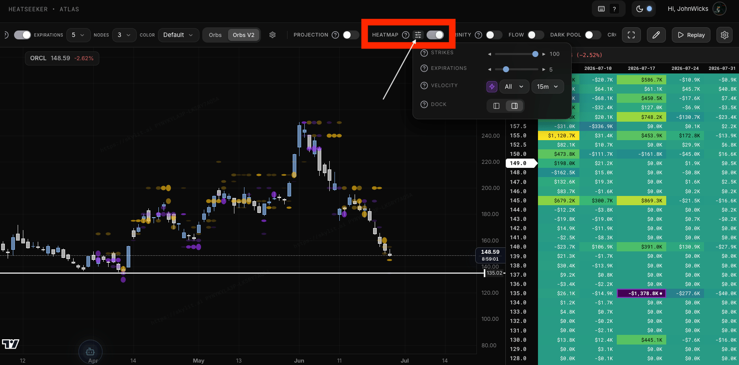Viewport: 739px width, 365px height.
Task: Open the Heatmap settings sliders icon
Action: point(418,35)
